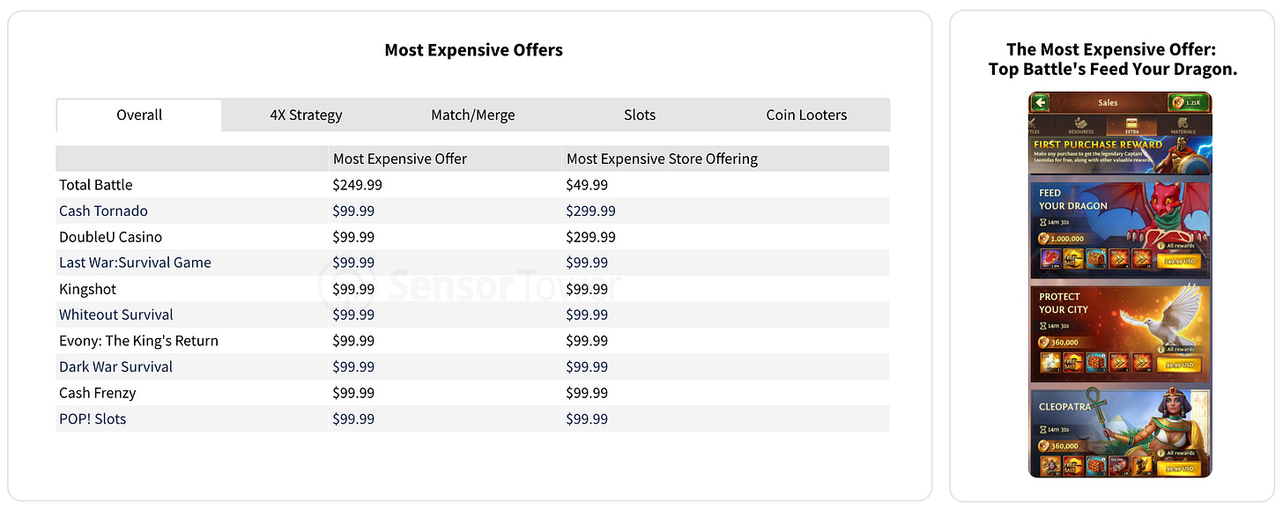Tap All rewards info icon on Feed Your Dragon
This screenshot has width=1283, height=510.
[1161, 246]
